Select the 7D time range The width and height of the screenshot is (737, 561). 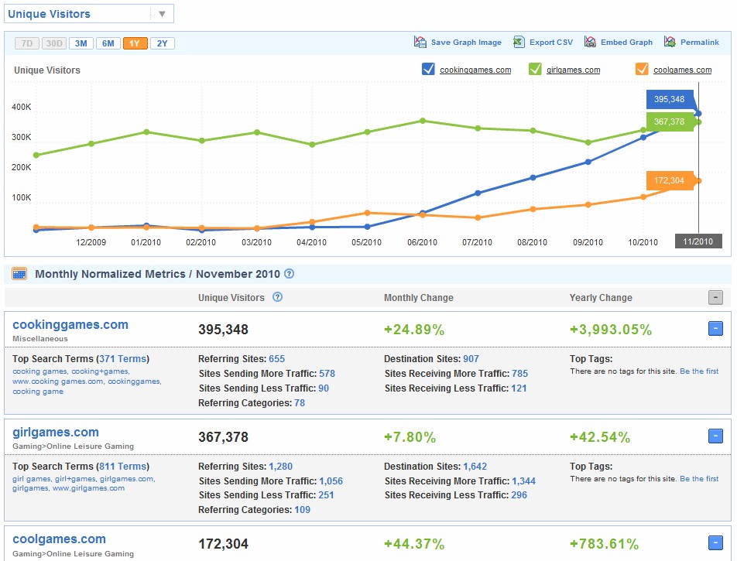click(x=27, y=43)
